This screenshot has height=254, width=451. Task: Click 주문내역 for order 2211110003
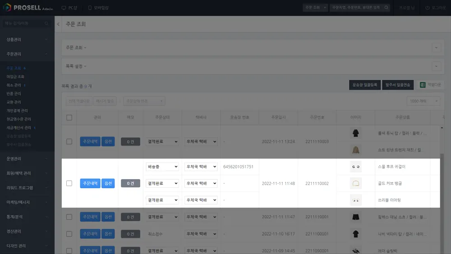click(x=90, y=142)
